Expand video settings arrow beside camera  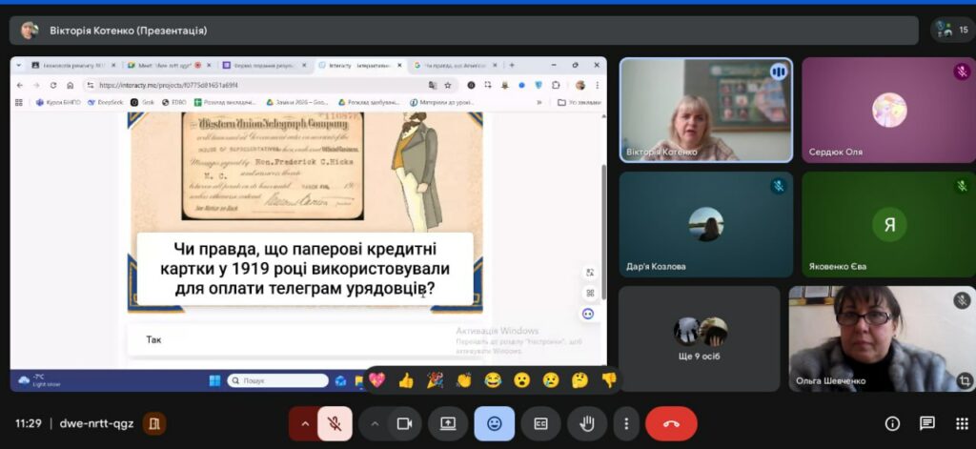click(375, 423)
